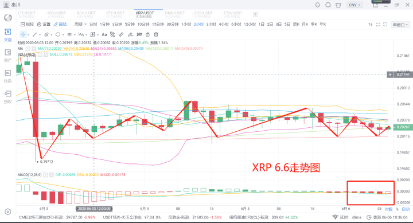The width and height of the screenshot is (413, 223).
Task: Switch to the ETH/USDT tab
Action: (x=232, y=14)
